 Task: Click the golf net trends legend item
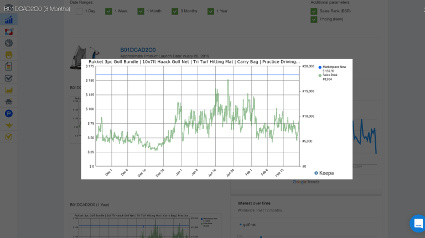point(247,225)
